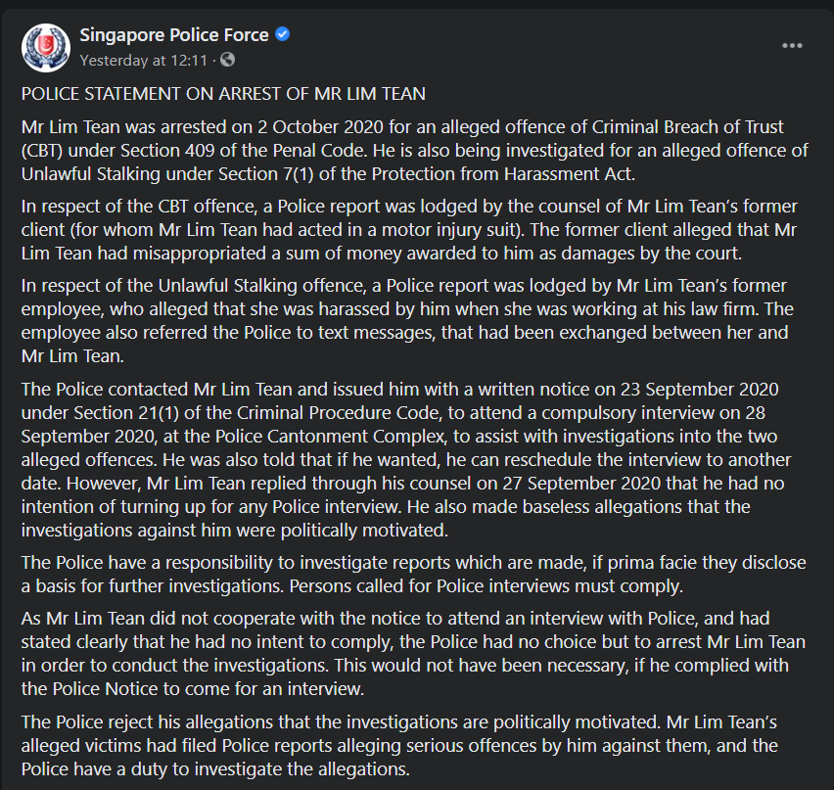The width and height of the screenshot is (834, 790).
Task: Click the phrase 'Criminal Procedure Code'
Action: pos(334,413)
